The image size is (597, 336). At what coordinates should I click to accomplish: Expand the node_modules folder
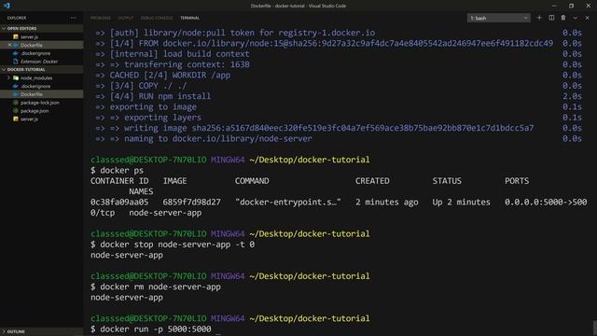pos(9,77)
